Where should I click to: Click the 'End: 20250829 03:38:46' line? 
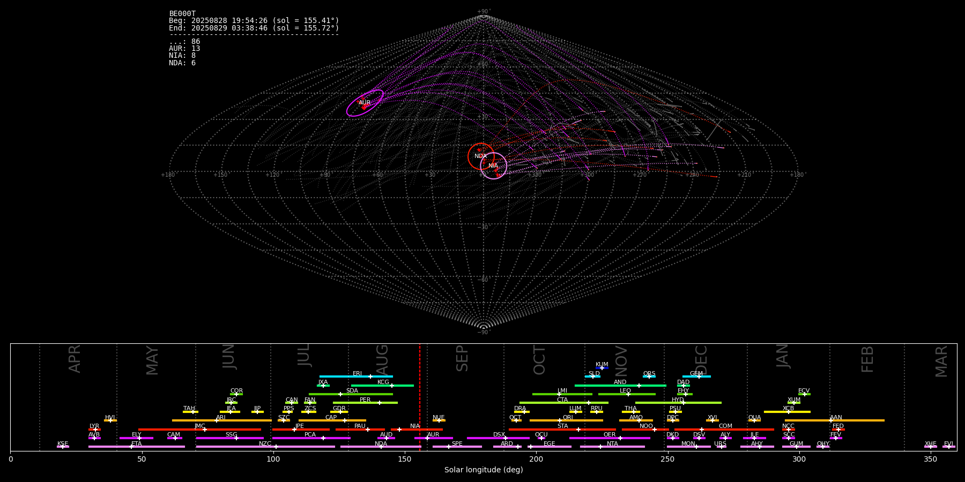254,28
